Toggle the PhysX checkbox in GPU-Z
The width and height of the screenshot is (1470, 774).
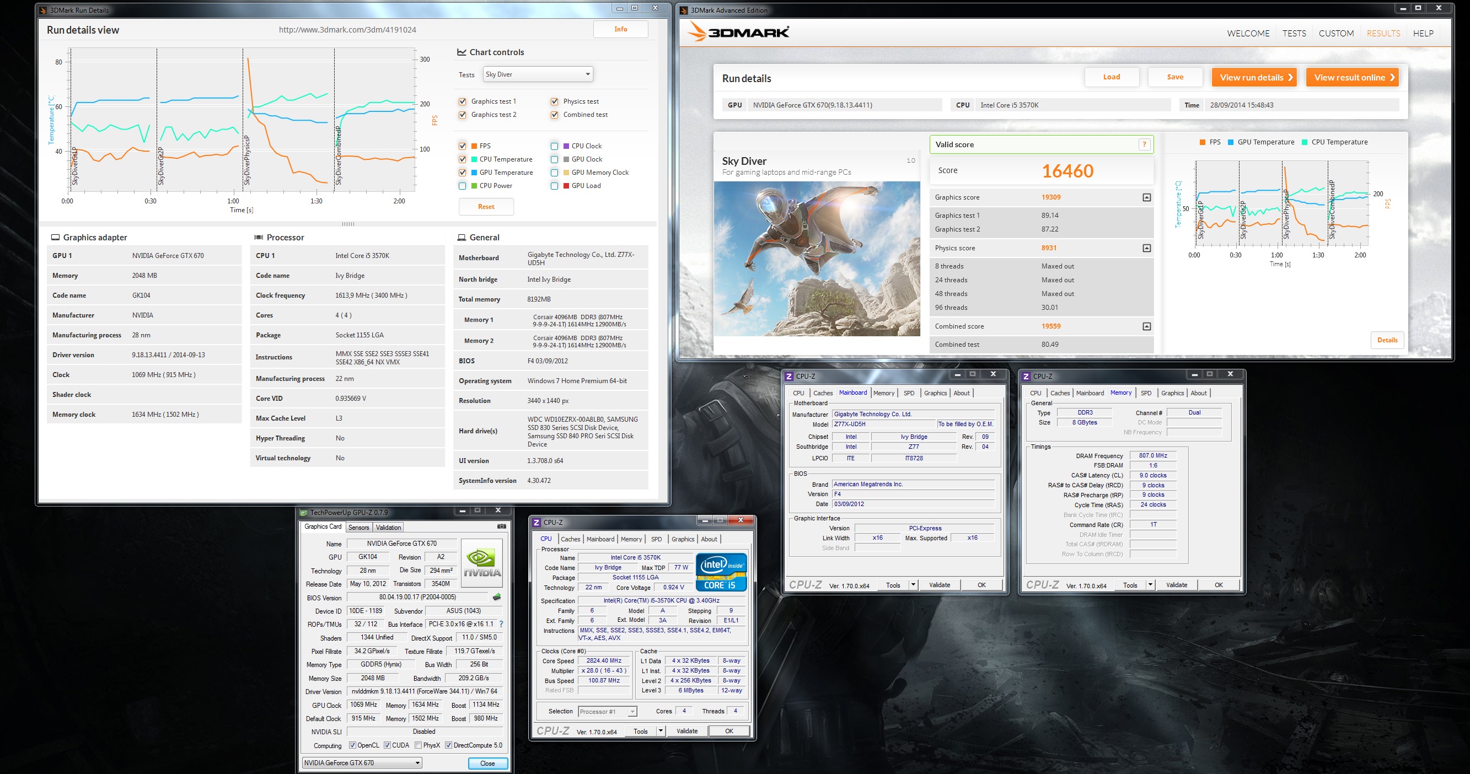(x=419, y=745)
